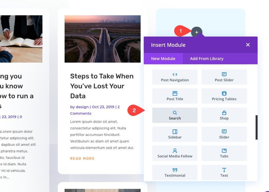Insert the Slider module
269x192 pixels.
click(x=224, y=134)
